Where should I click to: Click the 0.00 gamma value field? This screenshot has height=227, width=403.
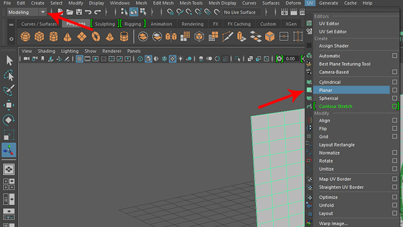291,59
